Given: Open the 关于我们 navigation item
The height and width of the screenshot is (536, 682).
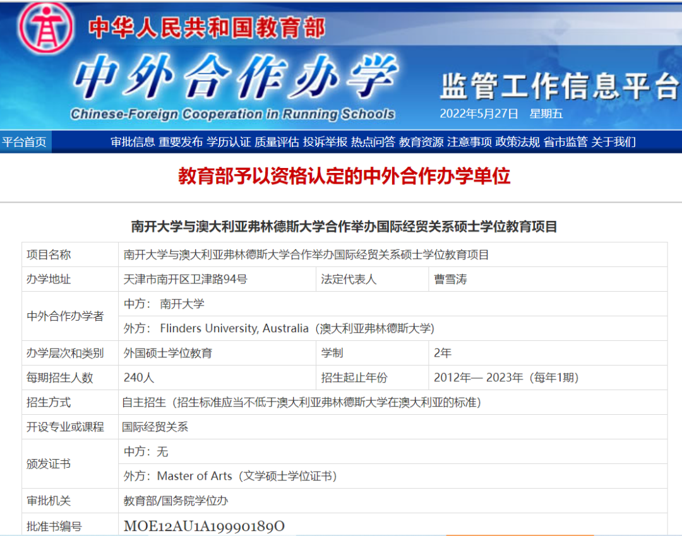Looking at the screenshot, I should click(613, 141).
